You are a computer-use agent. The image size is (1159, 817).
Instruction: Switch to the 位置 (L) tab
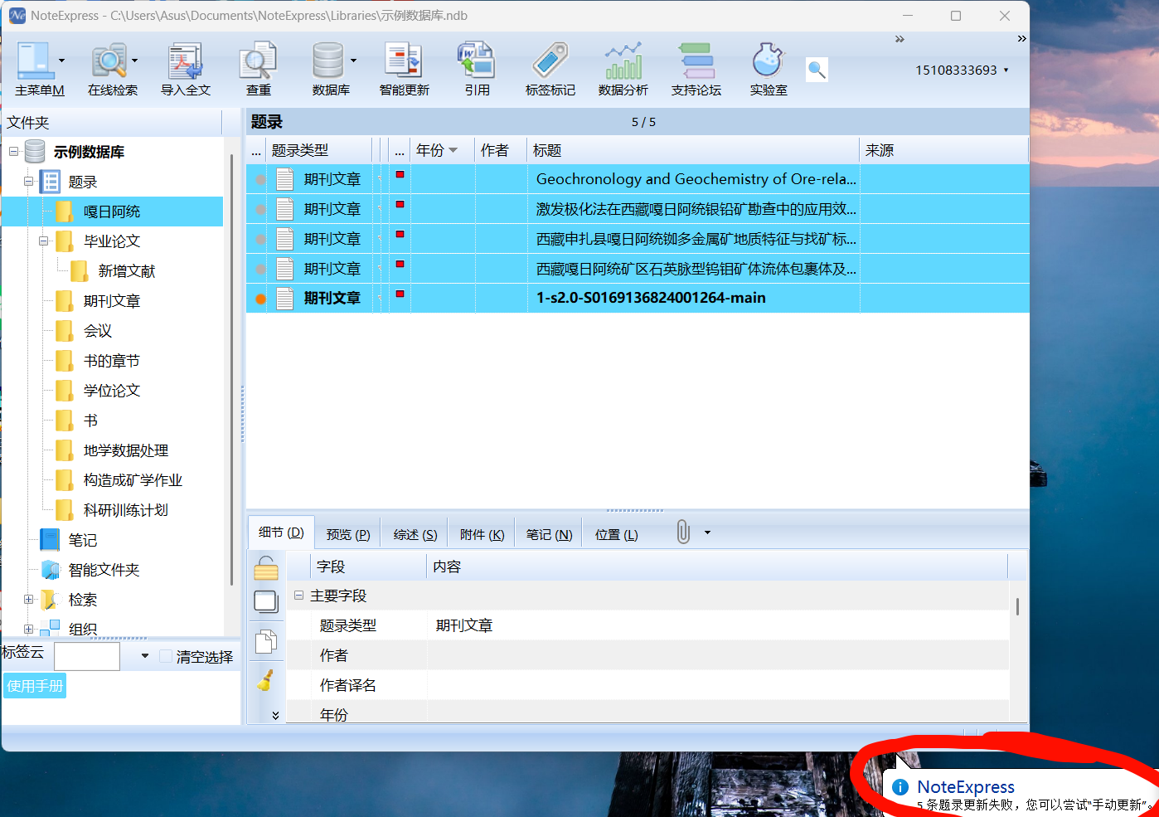tap(616, 535)
